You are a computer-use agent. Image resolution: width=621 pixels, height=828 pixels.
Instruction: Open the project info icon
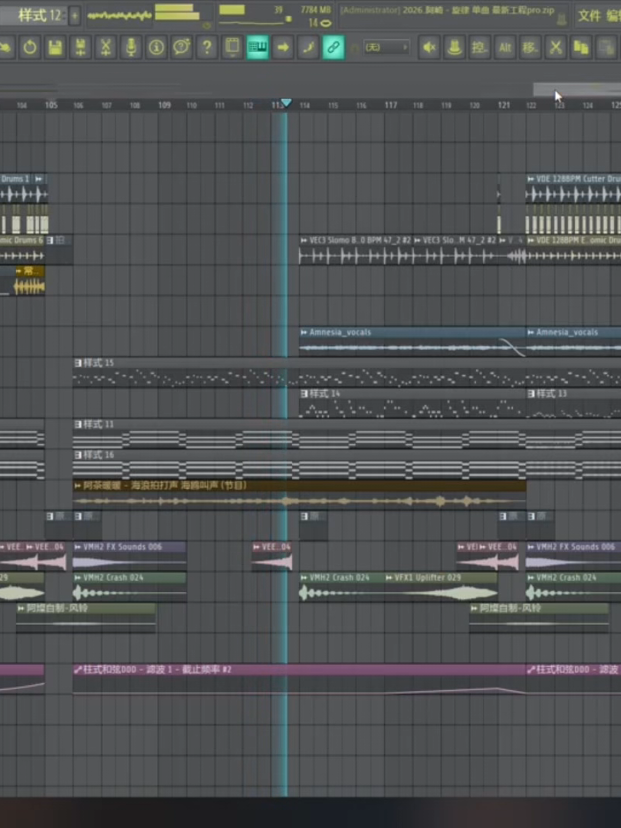point(156,47)
